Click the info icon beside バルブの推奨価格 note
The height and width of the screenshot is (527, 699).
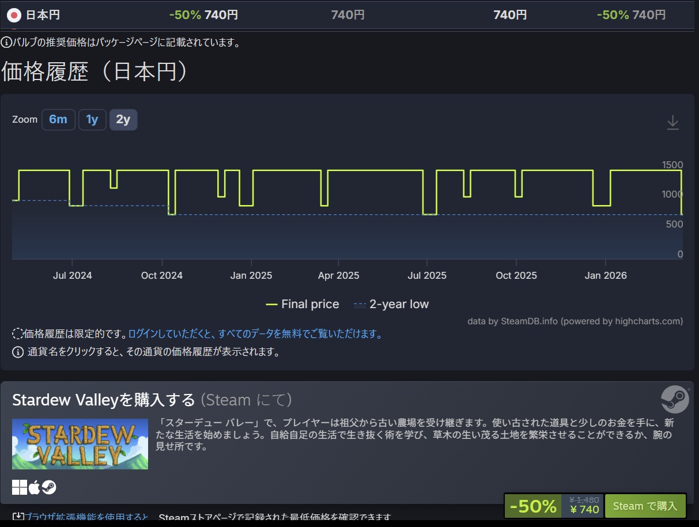tap(6, 42)
